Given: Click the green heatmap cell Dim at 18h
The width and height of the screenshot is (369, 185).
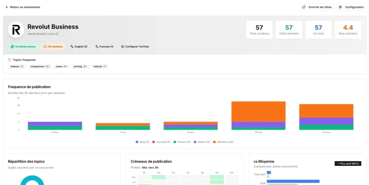Looking at the screenshot, I should 217,177.
